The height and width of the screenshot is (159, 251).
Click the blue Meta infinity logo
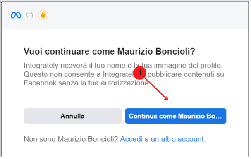tap(16, 15)
